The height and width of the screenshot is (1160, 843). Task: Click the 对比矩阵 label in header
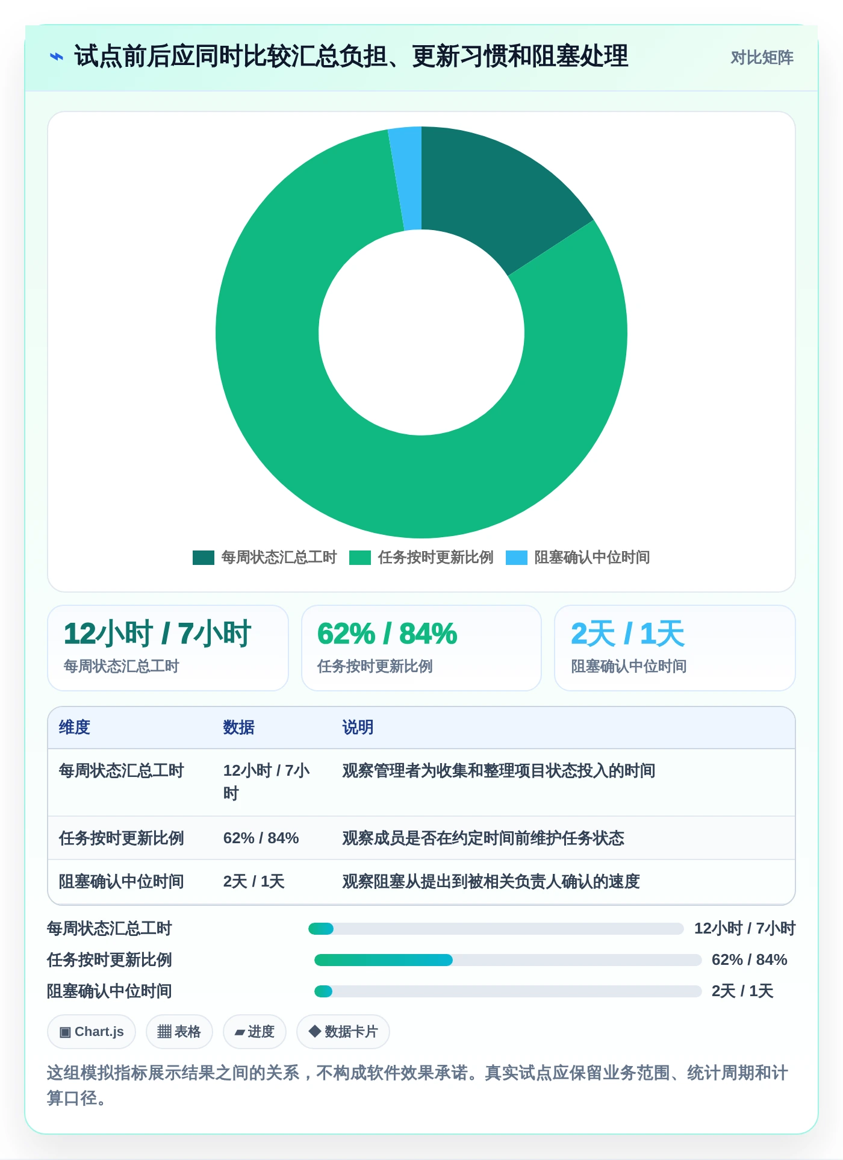(762, 58)
